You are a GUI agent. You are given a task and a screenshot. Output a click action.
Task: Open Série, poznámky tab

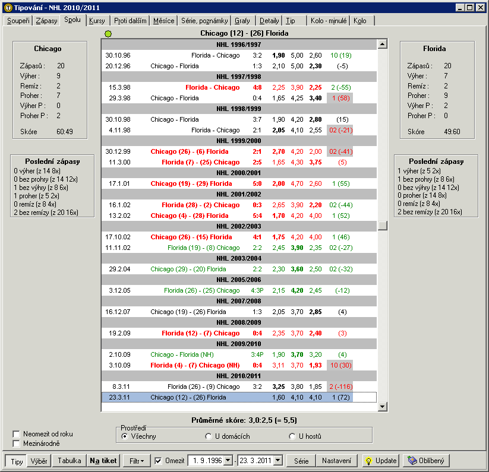click(204, 21)
